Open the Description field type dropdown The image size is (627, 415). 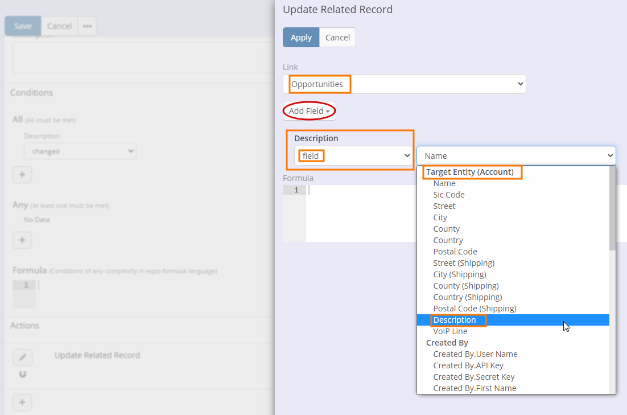pos(353,156)
